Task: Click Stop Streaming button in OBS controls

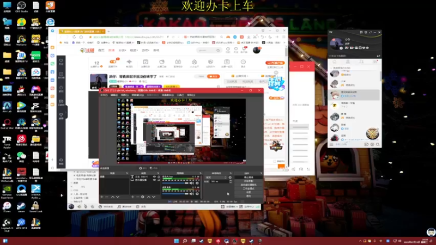Action: click(x=249, y=177)
